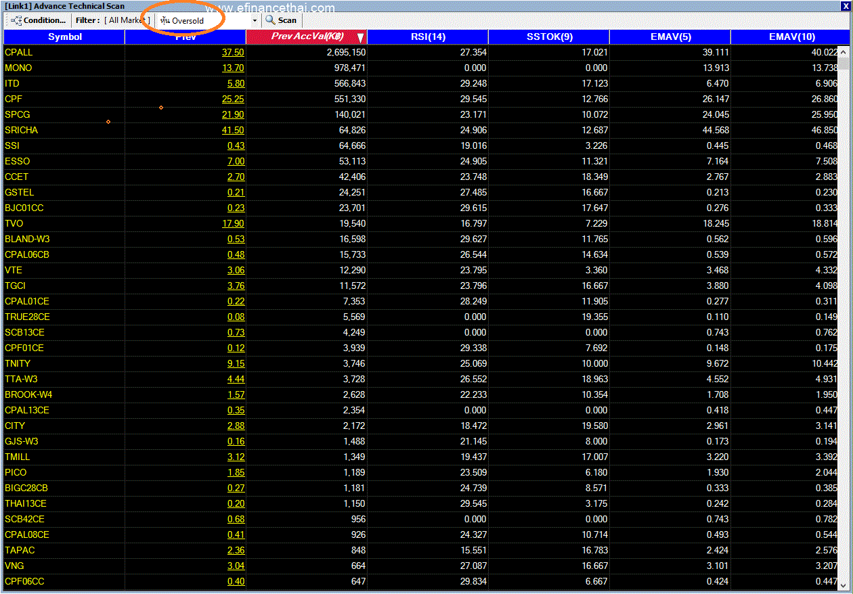The height and width of the screenshot is (594, 853).
Task: Sort by EMAV(5) column header
Action: click(670, 37)
